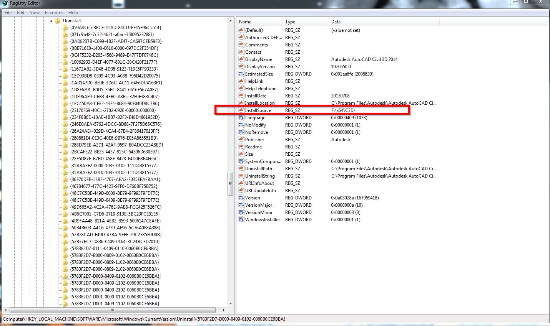This screenshot has width=550, height=326.
Task: Click DWORD icon of NoRemove value
Action: [241, 132]
